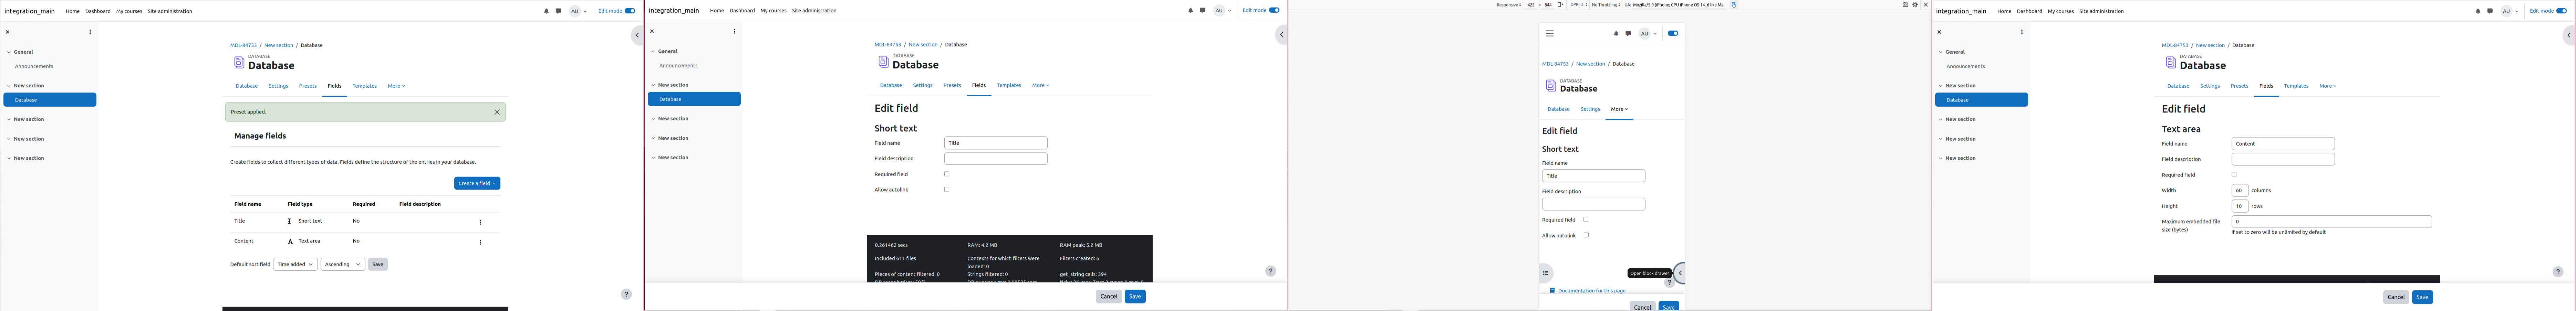Click Save on the desktop Short text form
2576x311 pixels.
[1135, 296]
